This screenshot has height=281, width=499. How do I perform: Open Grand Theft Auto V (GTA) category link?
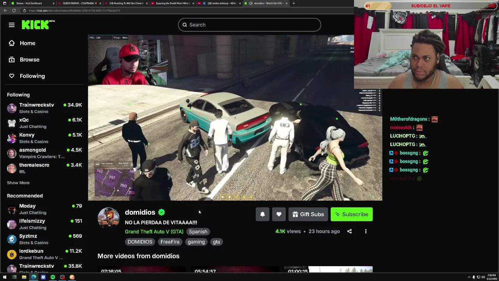click(x=154, y=232)
